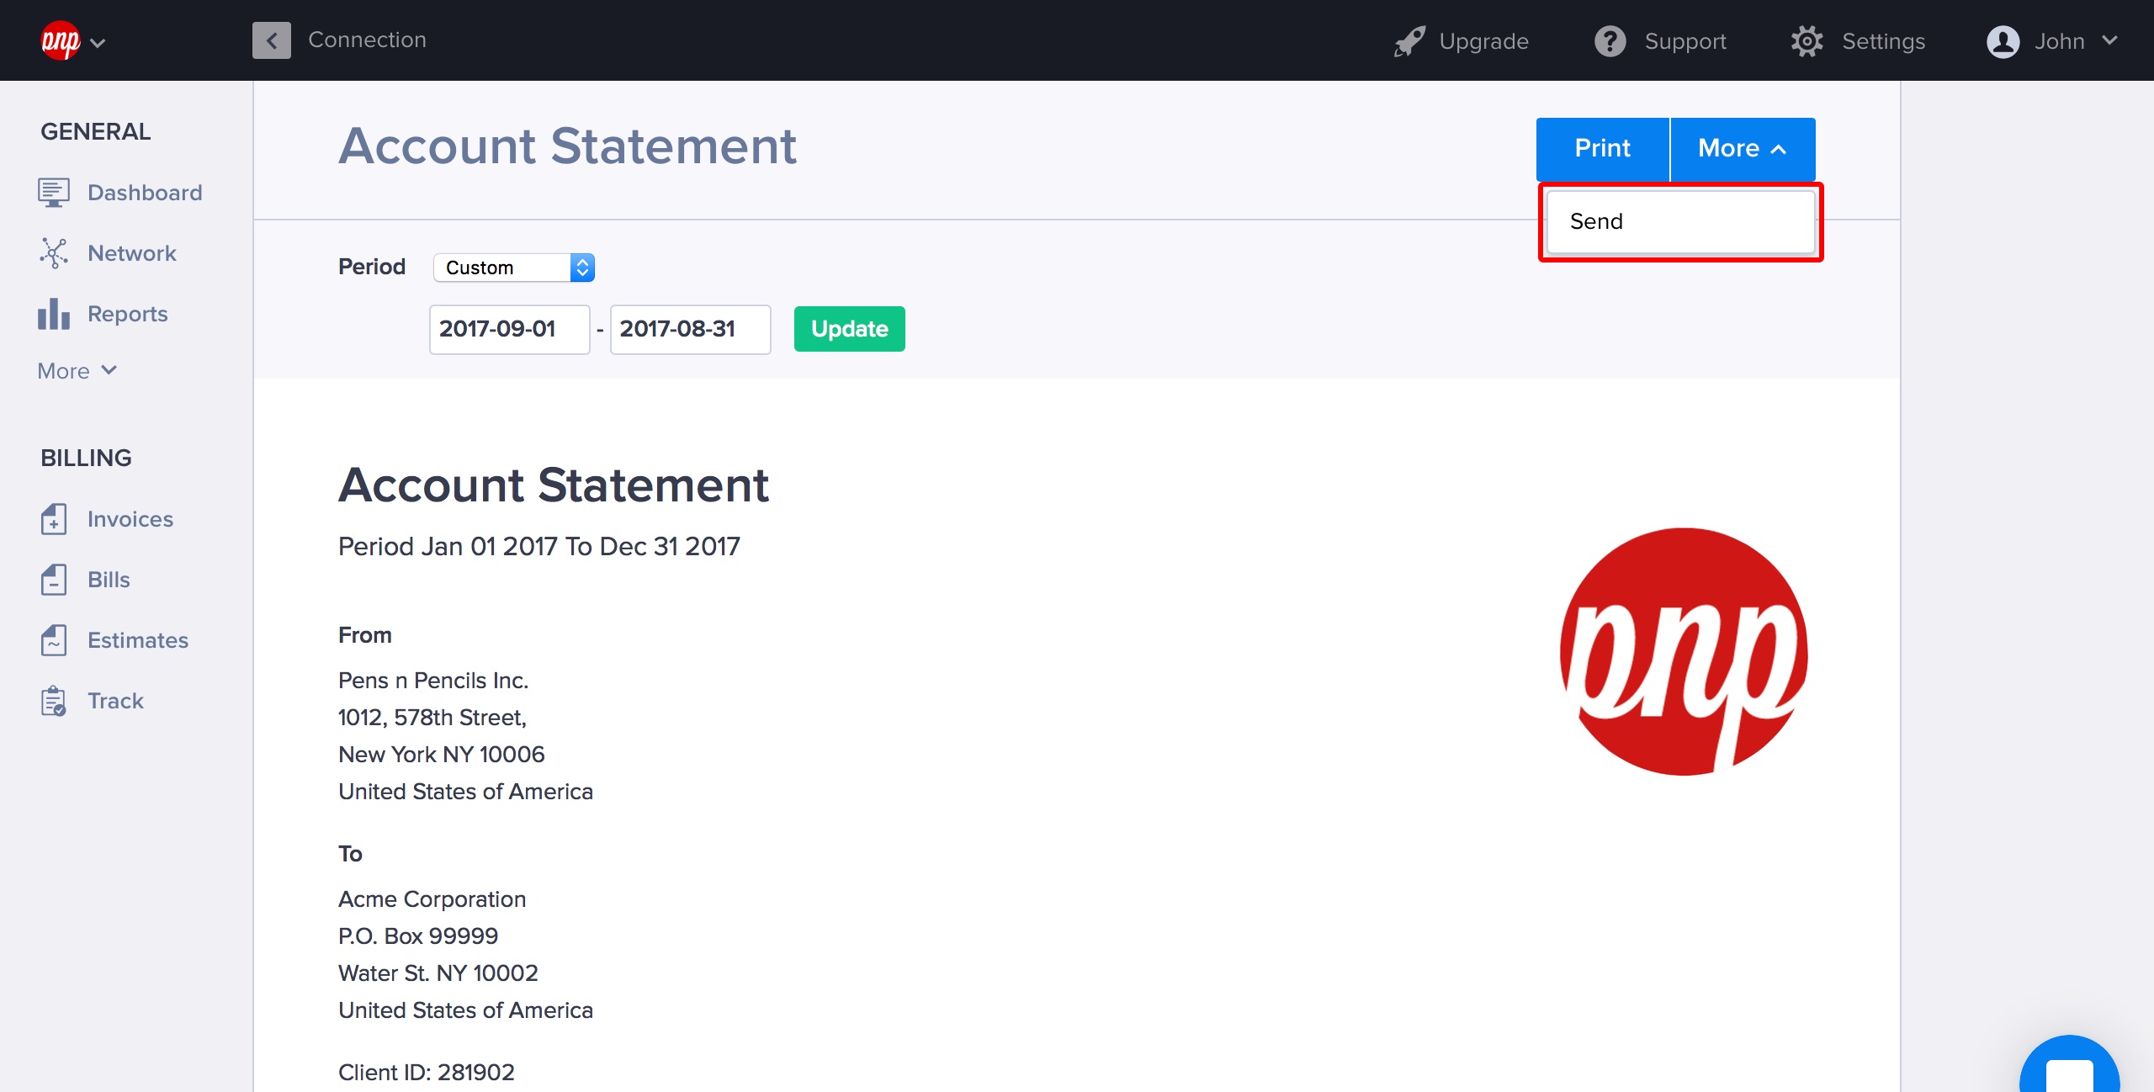Click the Network nodes icon

53,253
